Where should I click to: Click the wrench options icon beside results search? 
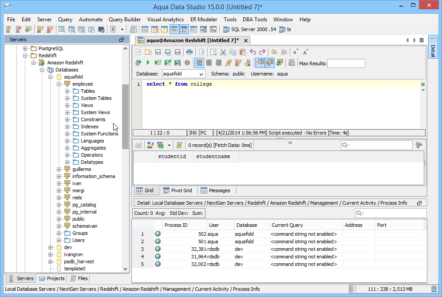point(419,145)
